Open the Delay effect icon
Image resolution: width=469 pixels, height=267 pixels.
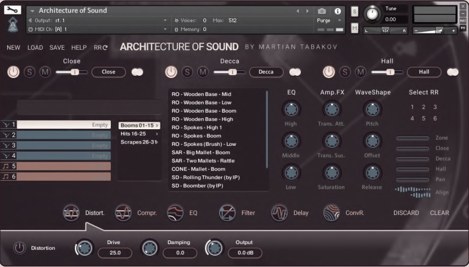[x=279, y=213]
